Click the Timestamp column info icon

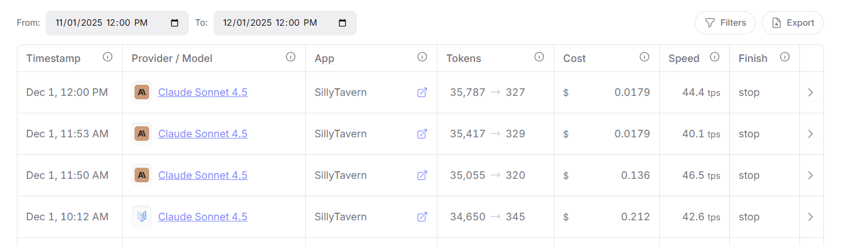pyautogui.click(x=108, y=57)
